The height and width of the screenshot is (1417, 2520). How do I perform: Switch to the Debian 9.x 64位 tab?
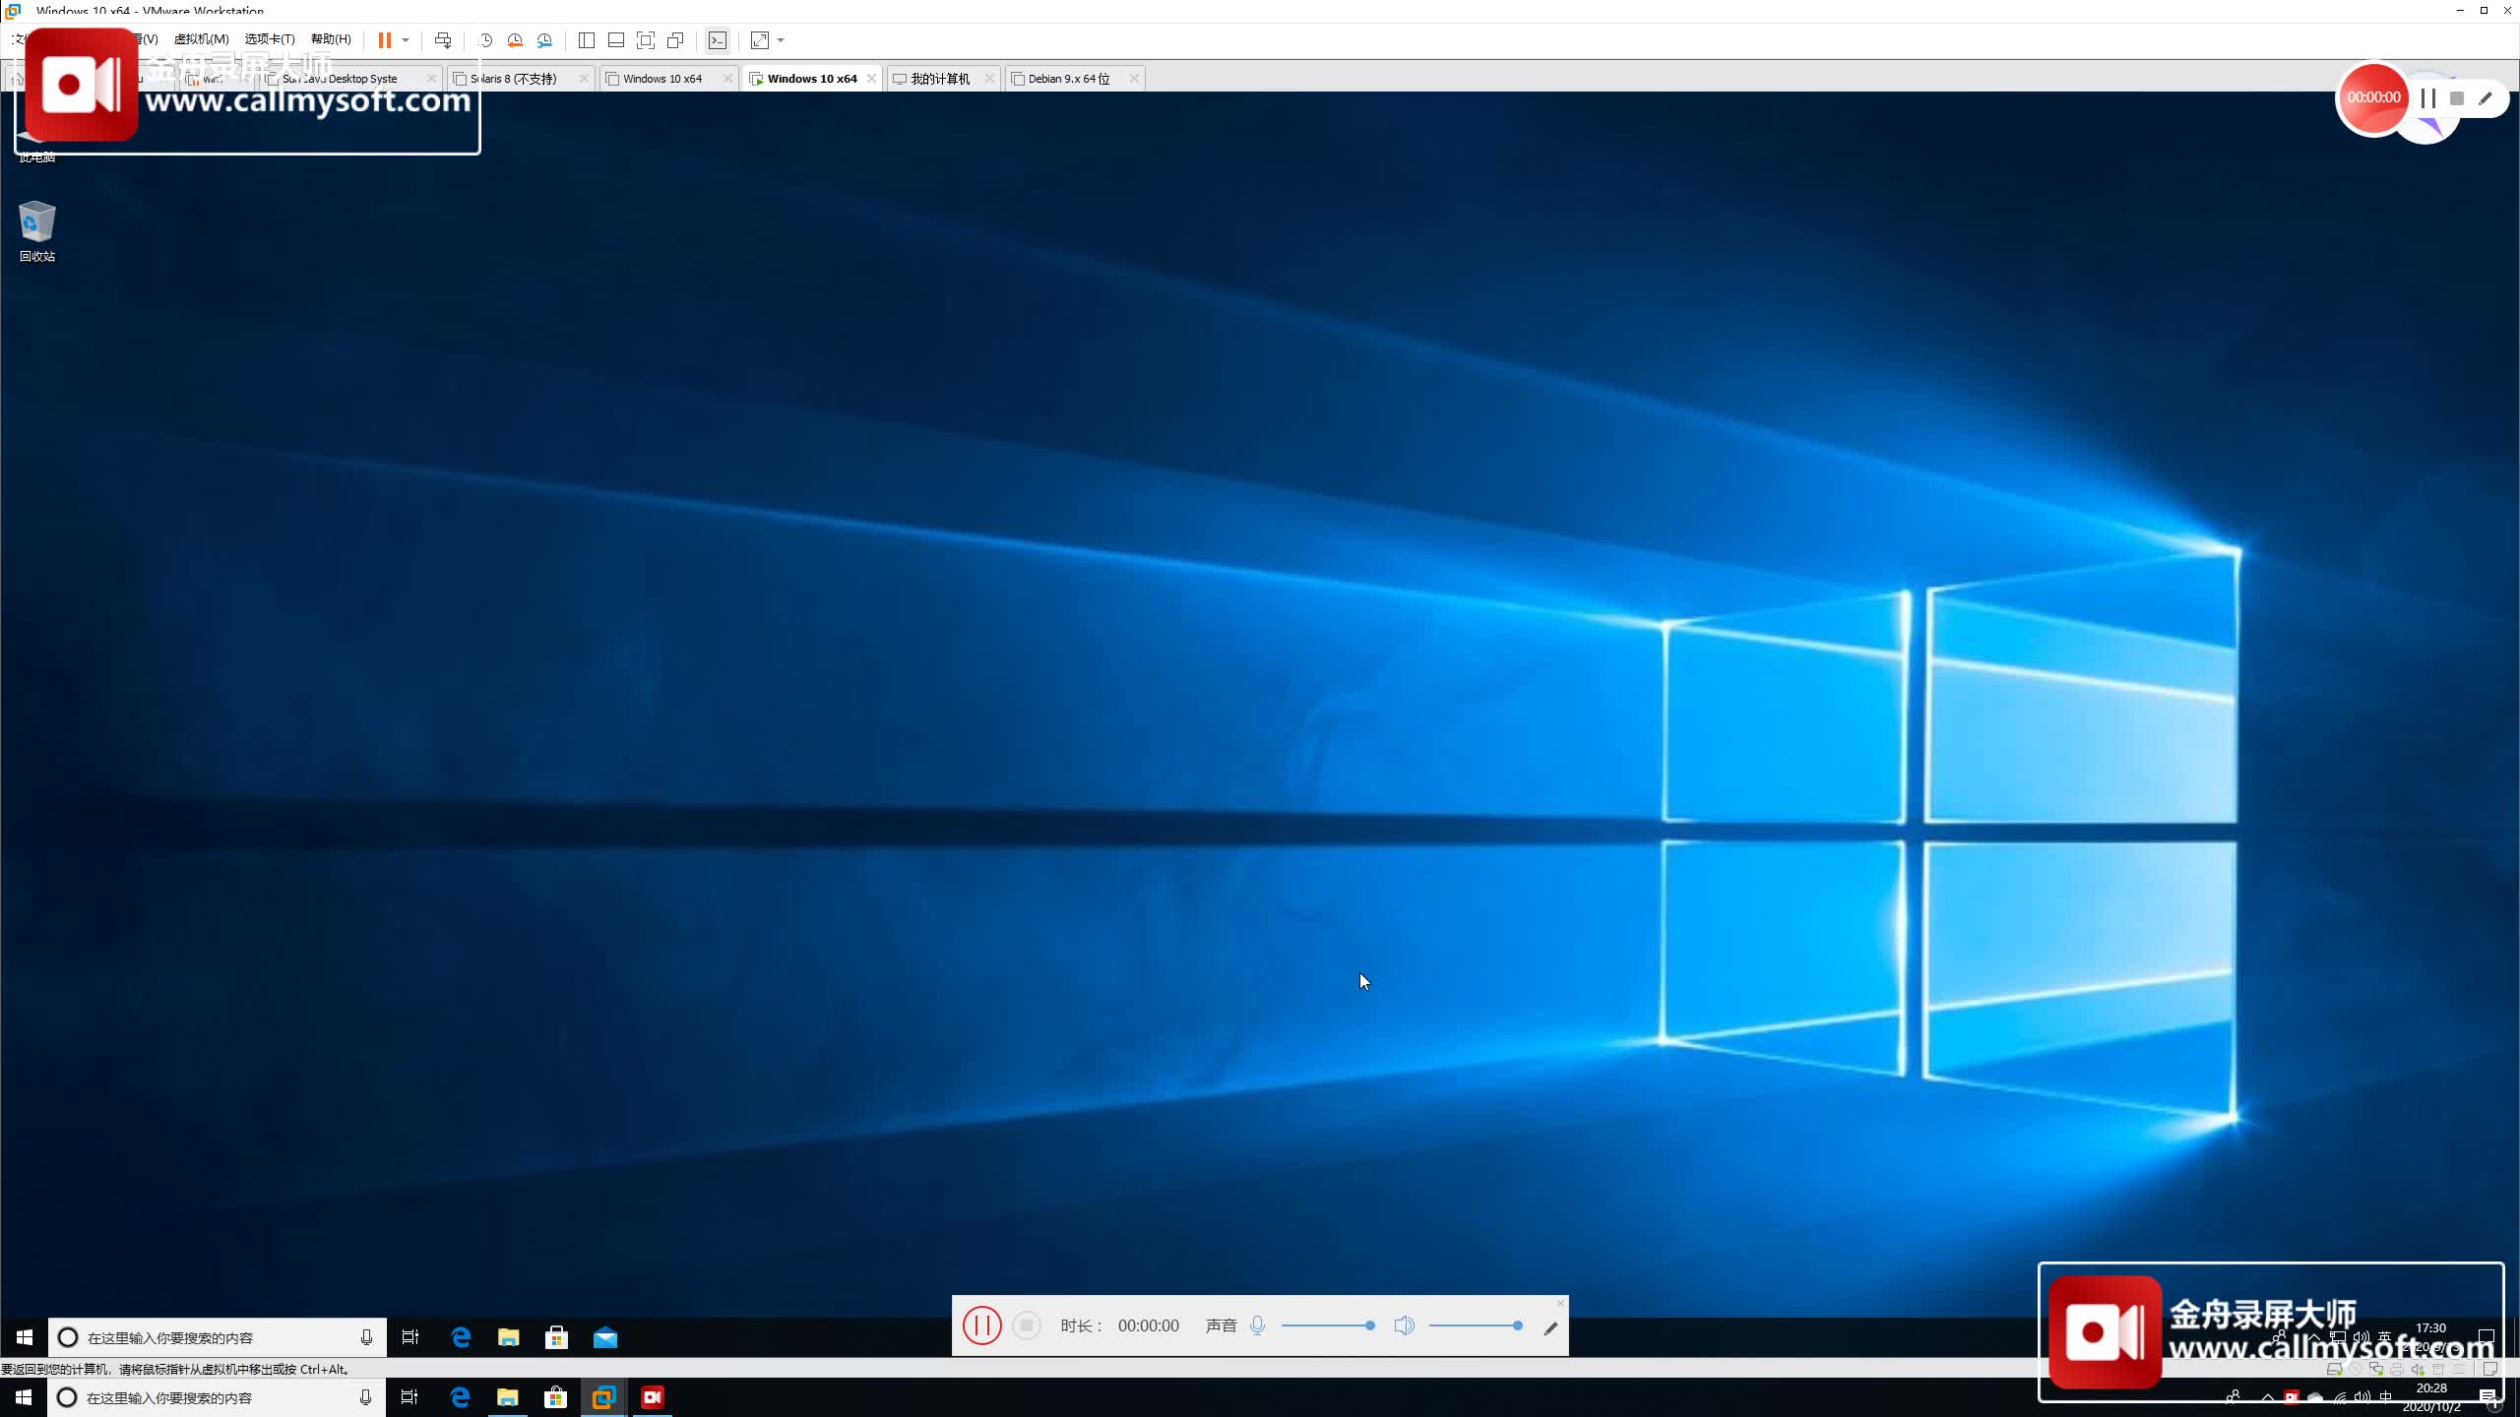tap(1066, 78)
